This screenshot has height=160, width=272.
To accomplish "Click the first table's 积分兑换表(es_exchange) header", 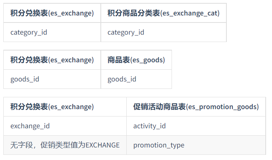I will point(52,13).
